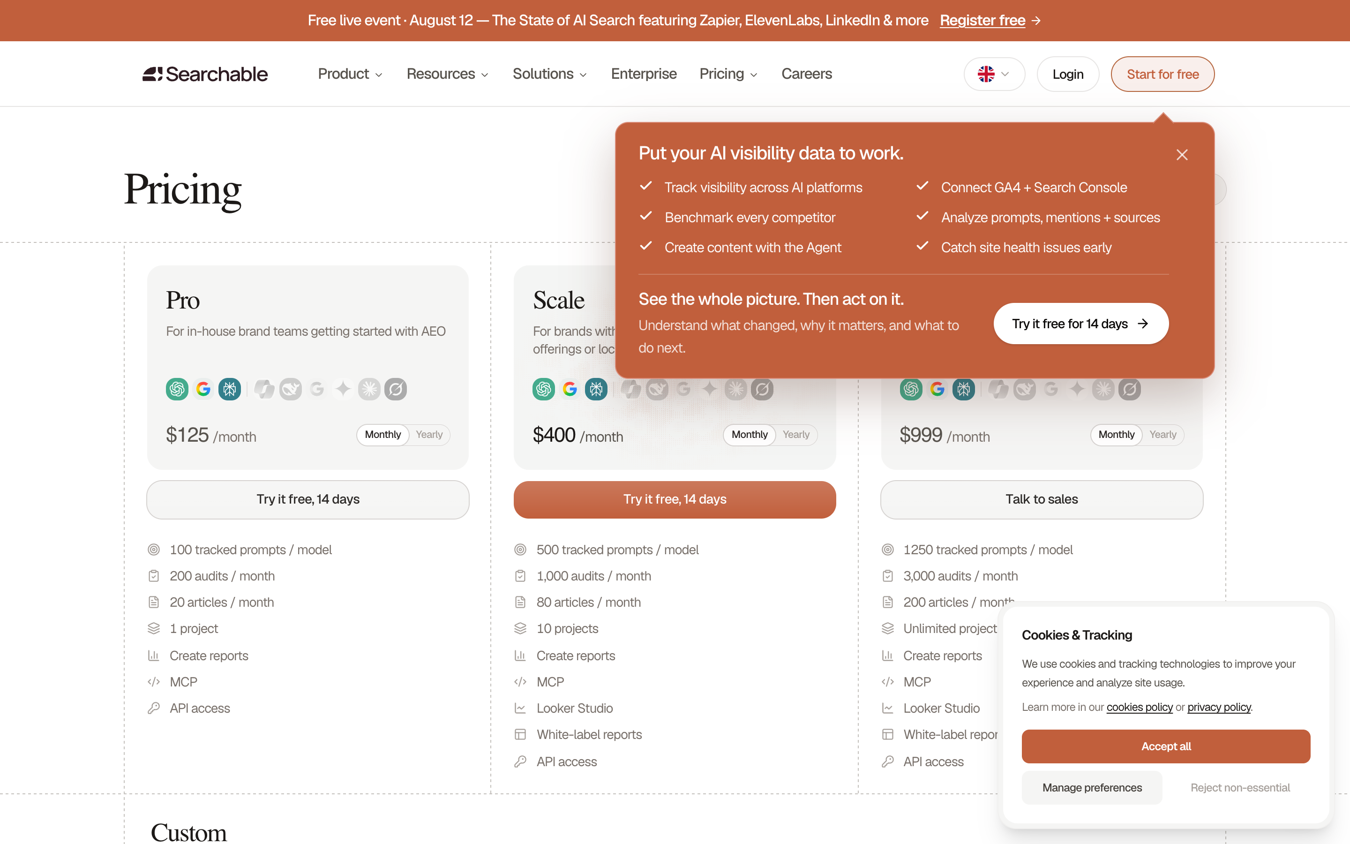
Task: Click the Searchable logo in the header
Action: (205, 74)
